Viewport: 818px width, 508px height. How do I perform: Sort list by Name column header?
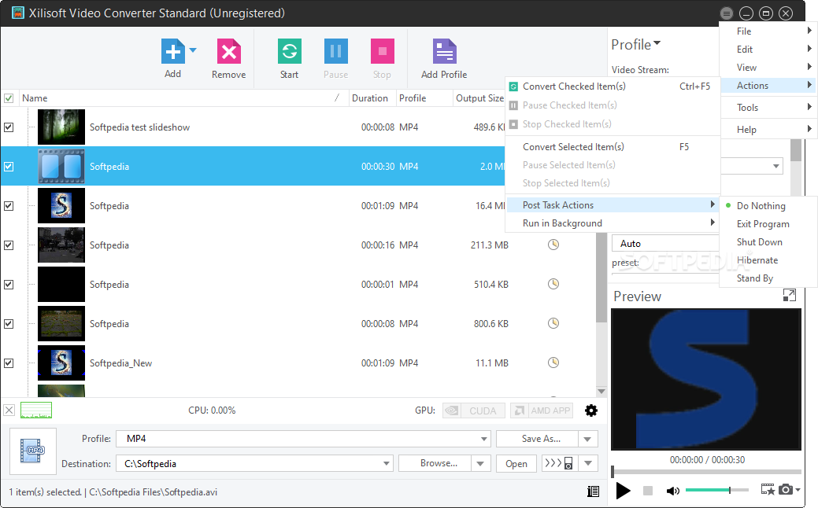183,98
